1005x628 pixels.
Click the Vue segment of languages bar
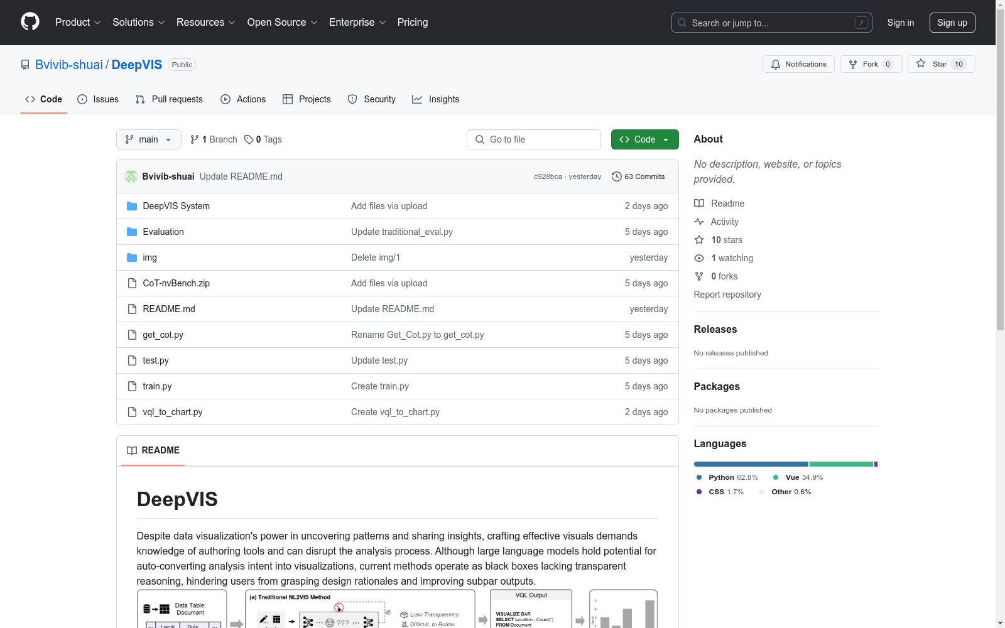[x=842, y=464]
